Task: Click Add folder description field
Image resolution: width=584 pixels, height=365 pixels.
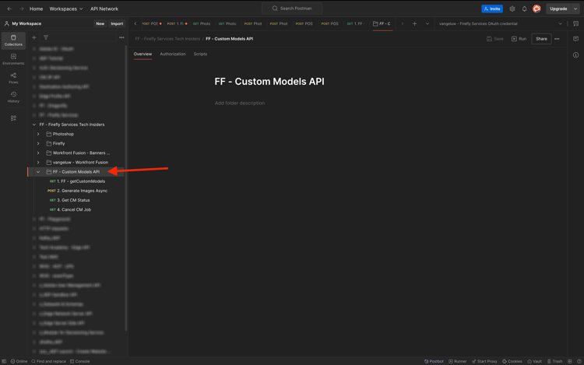Action: [x=240, y=103]
